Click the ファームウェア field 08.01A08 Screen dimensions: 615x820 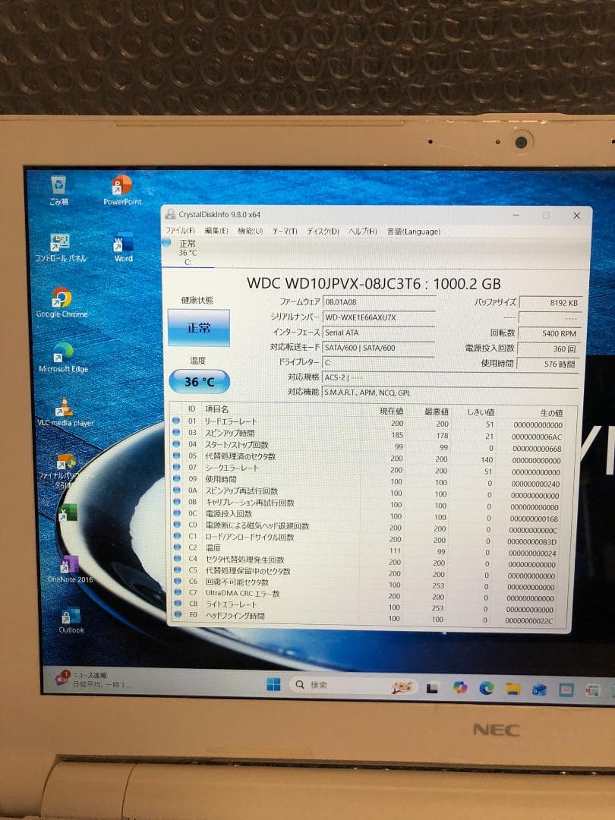coord(379,302)
